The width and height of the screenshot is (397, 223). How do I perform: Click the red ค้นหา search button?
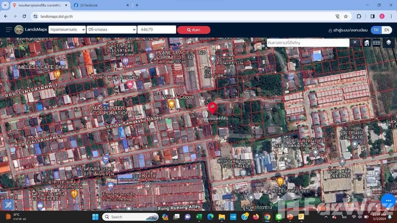pyautogui.click(x=194, y=30)
